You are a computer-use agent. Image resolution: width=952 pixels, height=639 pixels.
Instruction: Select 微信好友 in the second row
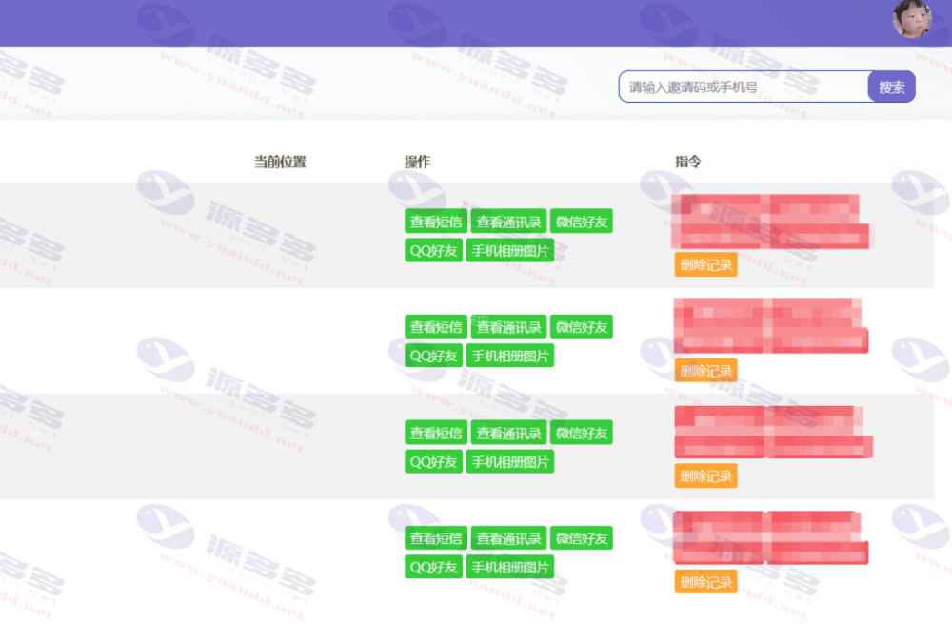point(581,327)
